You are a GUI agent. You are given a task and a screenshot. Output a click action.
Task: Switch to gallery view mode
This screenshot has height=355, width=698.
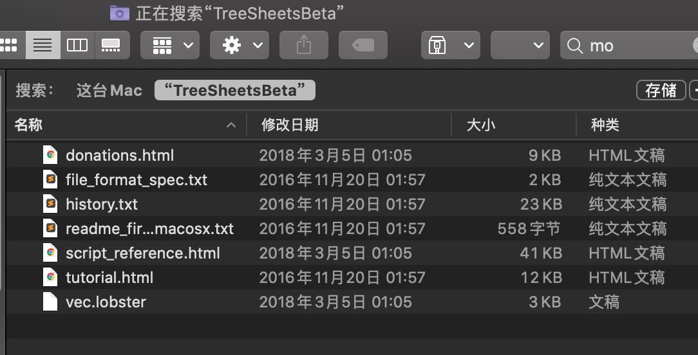tap(111, 45)
